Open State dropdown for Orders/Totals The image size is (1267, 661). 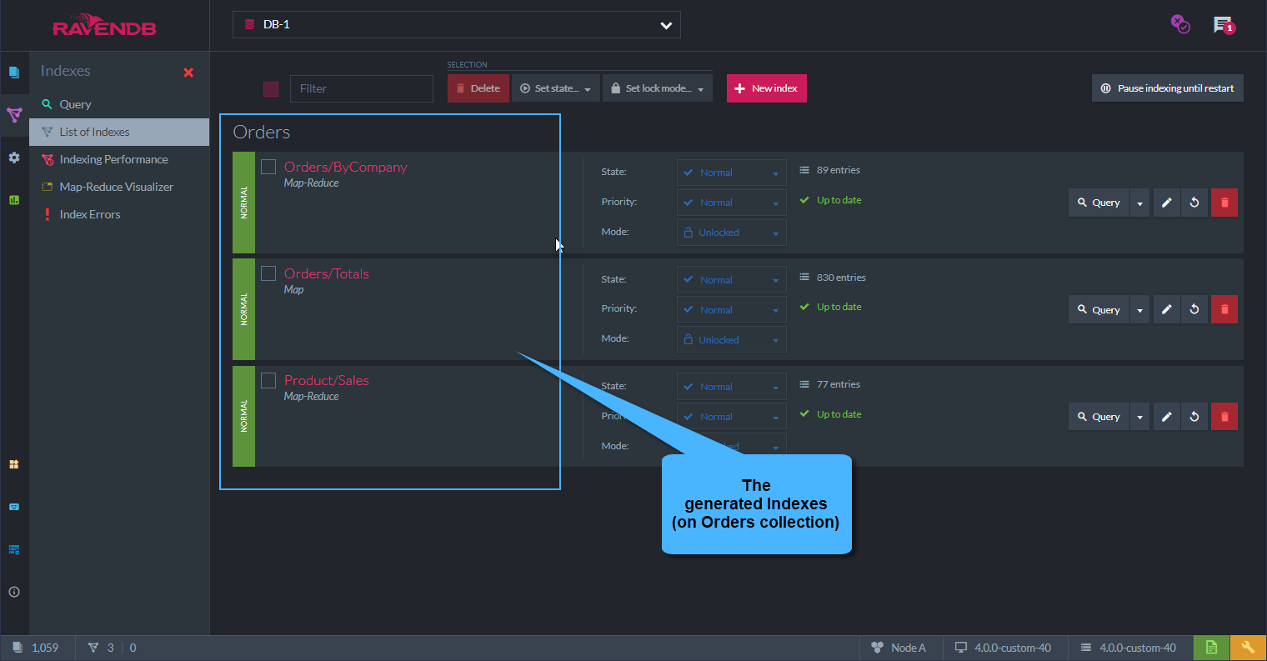731,280
